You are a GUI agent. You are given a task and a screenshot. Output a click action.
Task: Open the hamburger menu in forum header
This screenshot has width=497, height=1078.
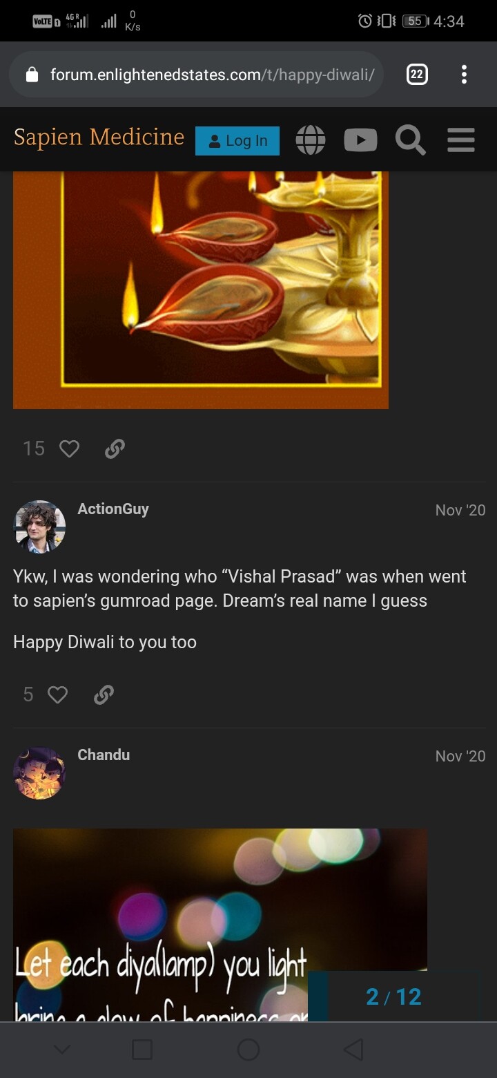tap(460, 140)
